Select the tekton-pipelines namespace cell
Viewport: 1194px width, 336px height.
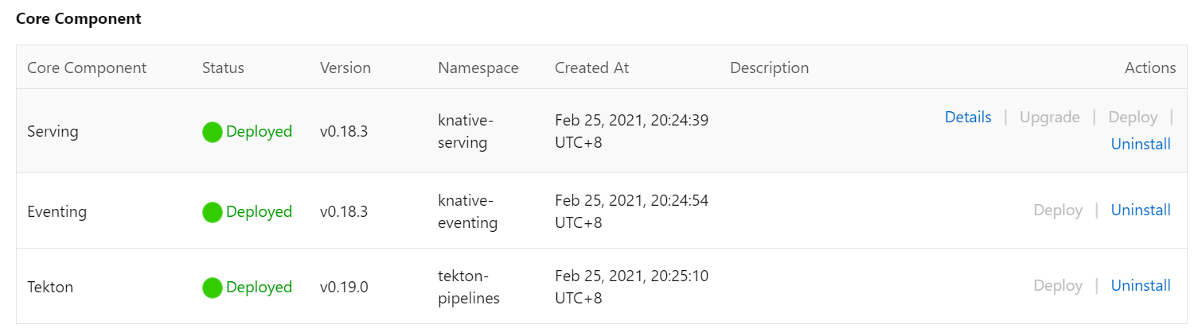pos(469,288)
